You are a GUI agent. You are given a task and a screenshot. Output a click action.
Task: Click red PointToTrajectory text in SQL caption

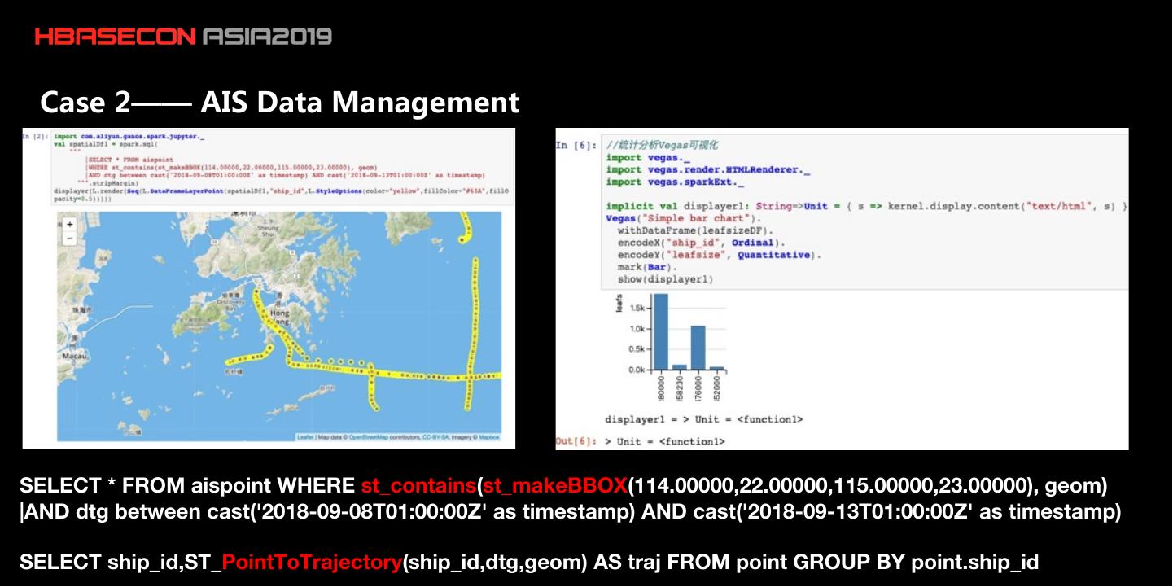point(312,563)
